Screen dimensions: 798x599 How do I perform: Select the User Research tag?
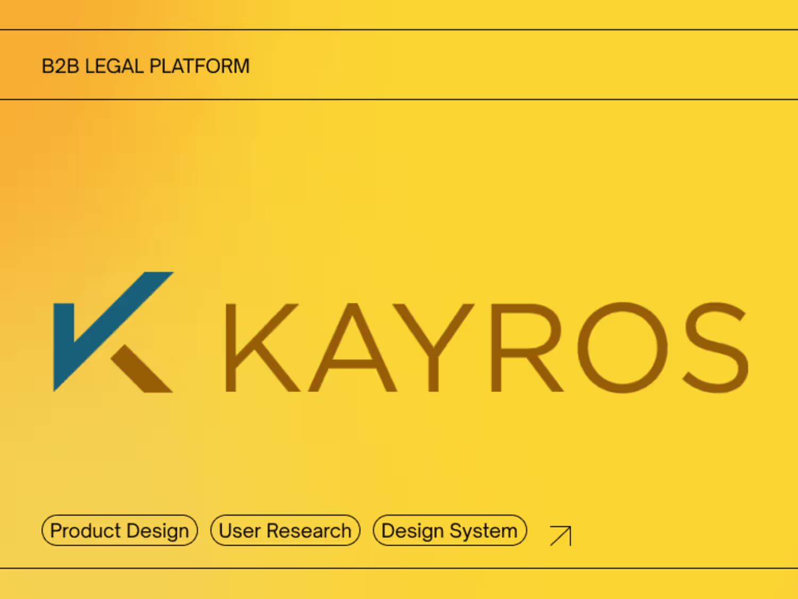point(285,530)
